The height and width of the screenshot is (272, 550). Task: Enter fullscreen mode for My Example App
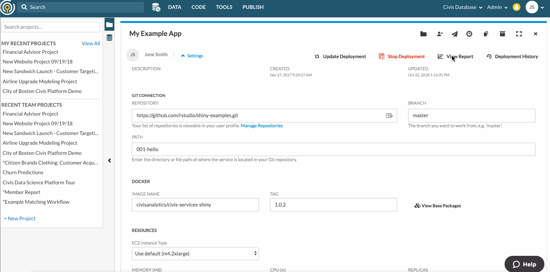pyautogui.click(x=519, y=34)
